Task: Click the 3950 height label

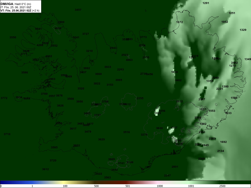Action: (80, 102)
